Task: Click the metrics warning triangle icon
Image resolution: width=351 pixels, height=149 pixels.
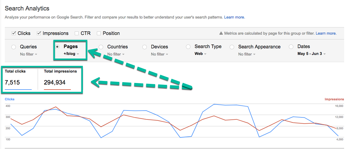Action: click(x=221, y=33)
